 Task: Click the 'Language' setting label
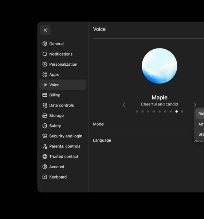(102, 141)
